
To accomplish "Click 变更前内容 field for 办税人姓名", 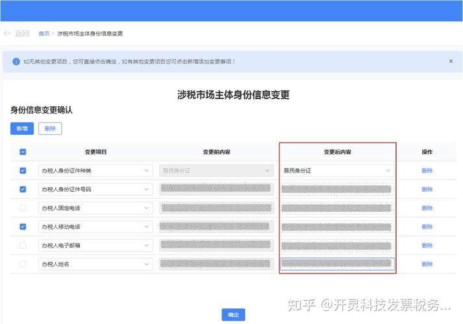I will [x=216, y=264].
